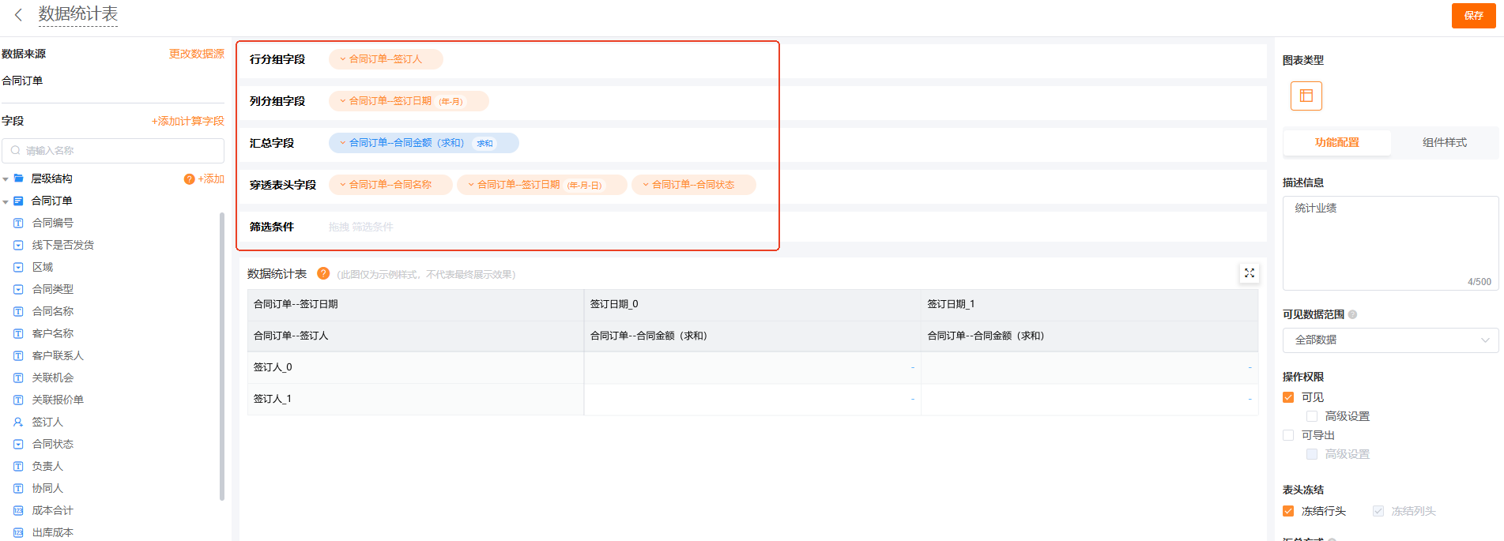
Task: Open the 全部数据 visibility range dropdown
Action: click(1389, 340)
